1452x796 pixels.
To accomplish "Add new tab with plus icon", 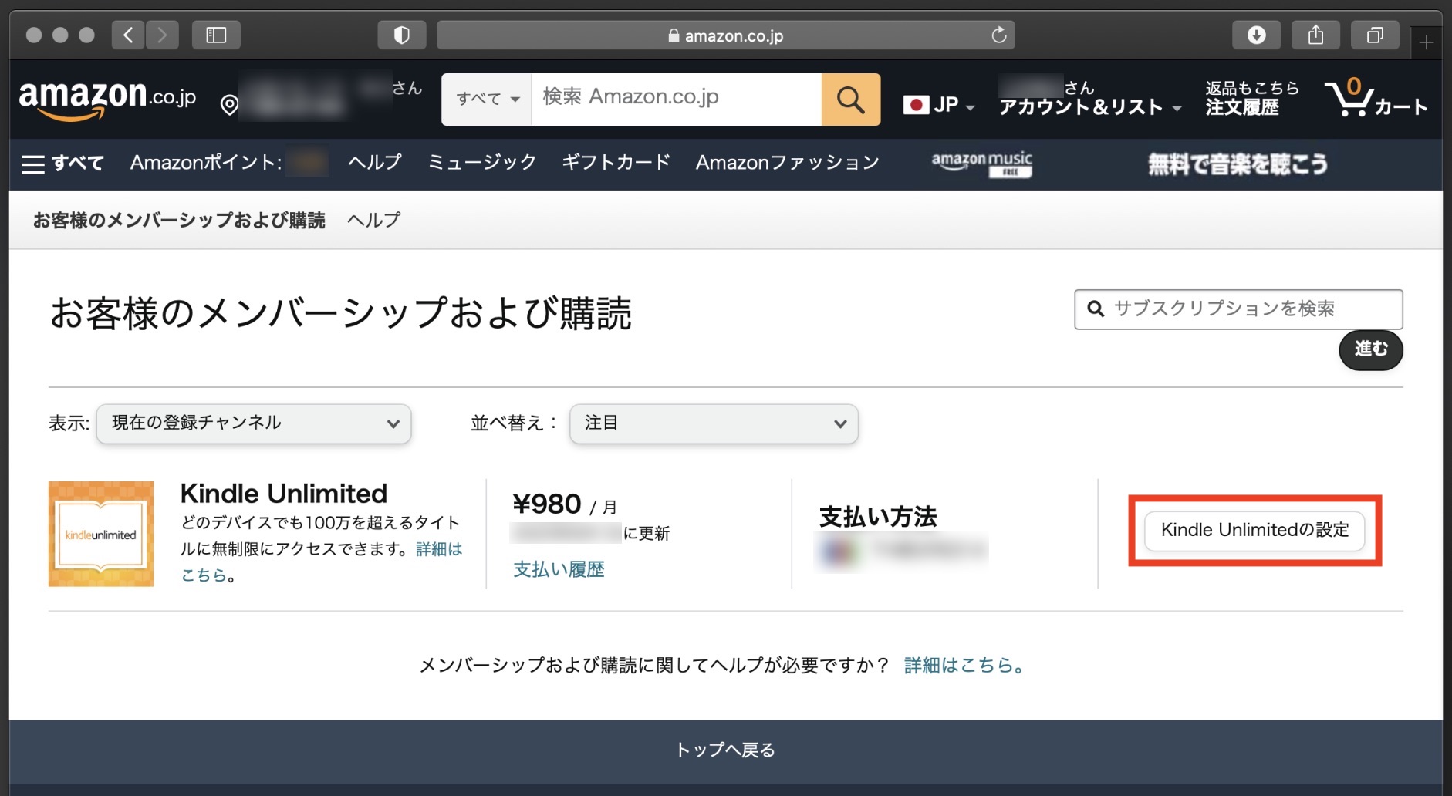I will pyautogui.click(x=1426, y=42).
